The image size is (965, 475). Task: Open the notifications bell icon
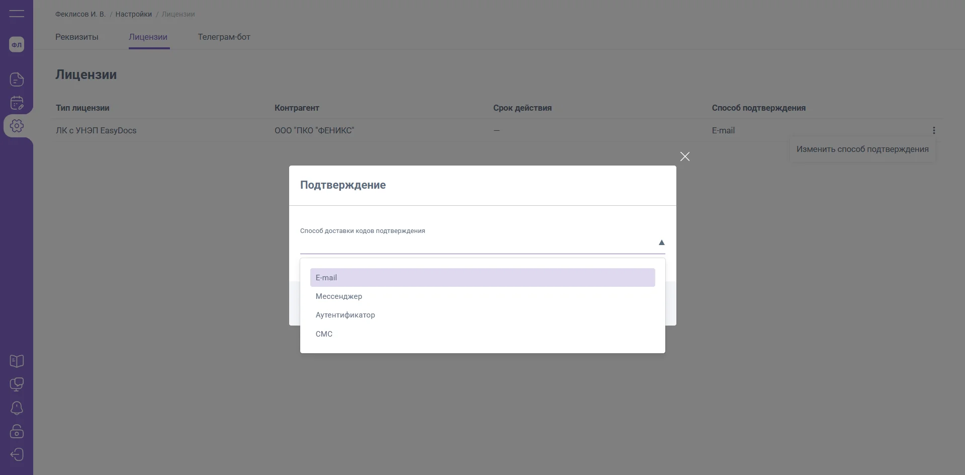(17, 408)
